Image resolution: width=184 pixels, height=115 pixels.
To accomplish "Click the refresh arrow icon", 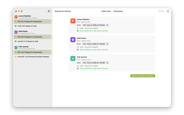I will (x=168, y=11).
